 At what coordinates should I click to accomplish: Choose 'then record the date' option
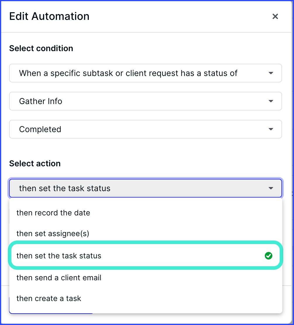(146, 213)
